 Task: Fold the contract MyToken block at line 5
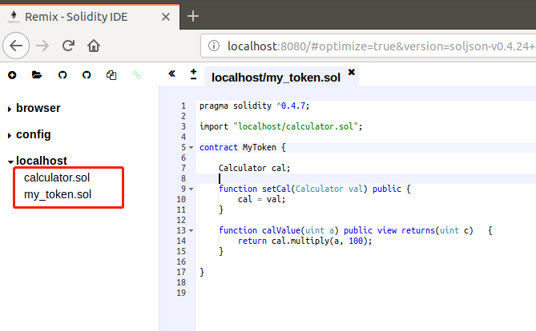pyautogui.click(x=191, y=147)
